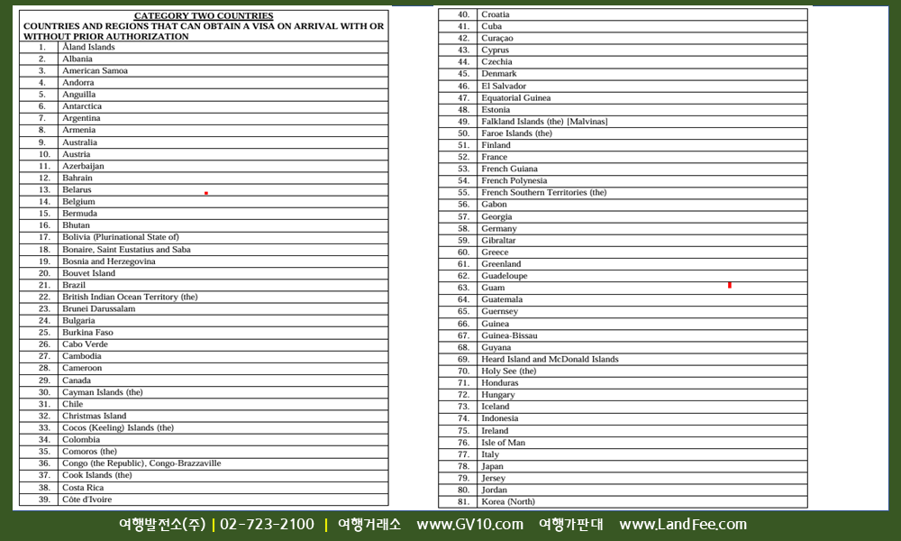The image size is (901, 541).
Task: Click the Congo-Brazzaville entry
Action: 141,463
